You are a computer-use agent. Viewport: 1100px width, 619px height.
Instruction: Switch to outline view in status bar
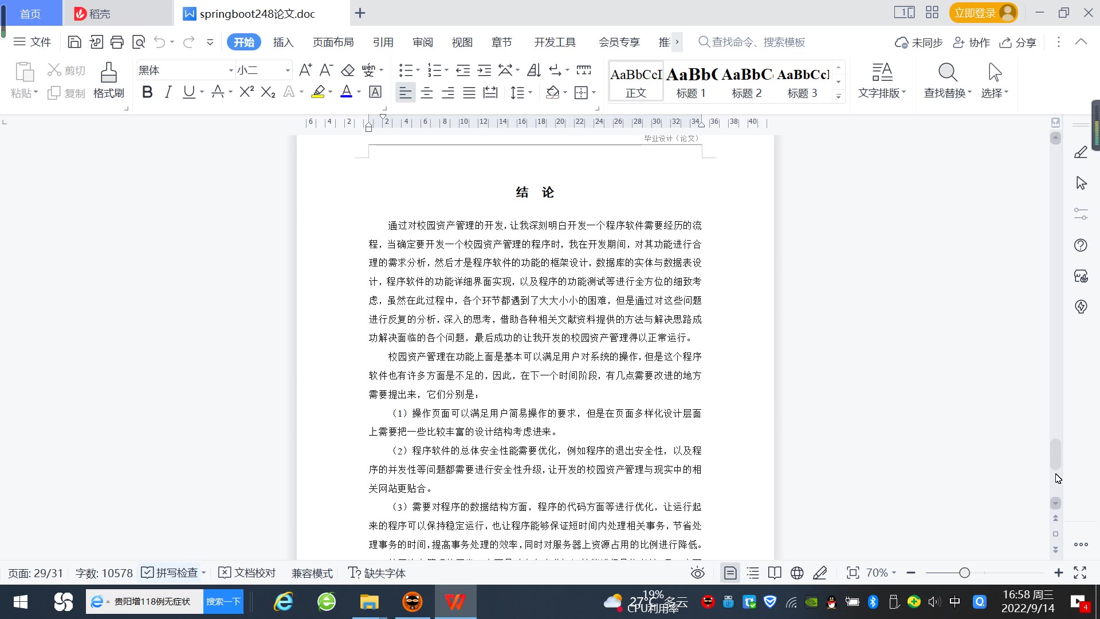point(753,573)
